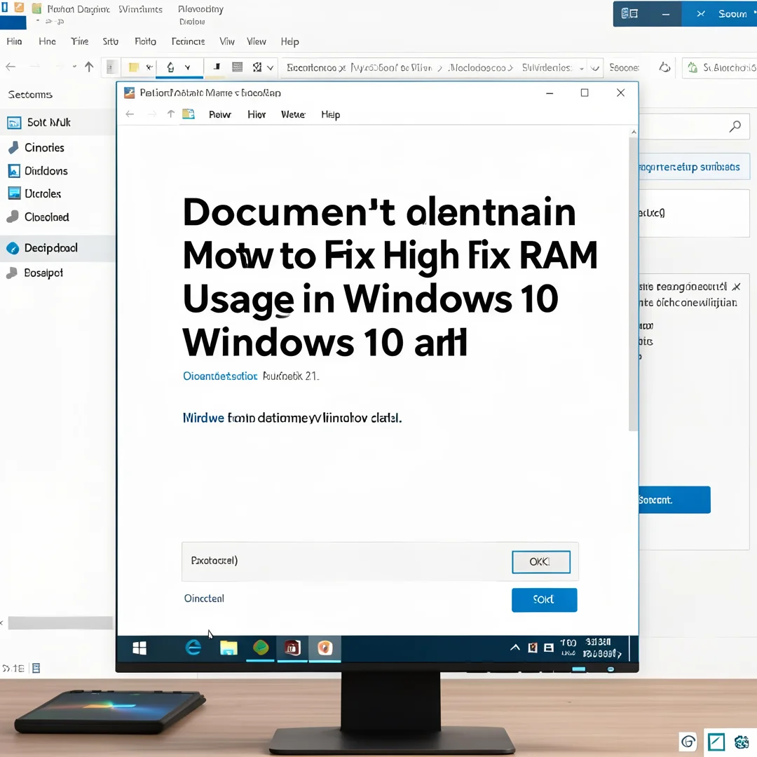Viewport: 757px width, 757px height.
Task: Open the Floito menu in main window
Action: coord(145,41)
